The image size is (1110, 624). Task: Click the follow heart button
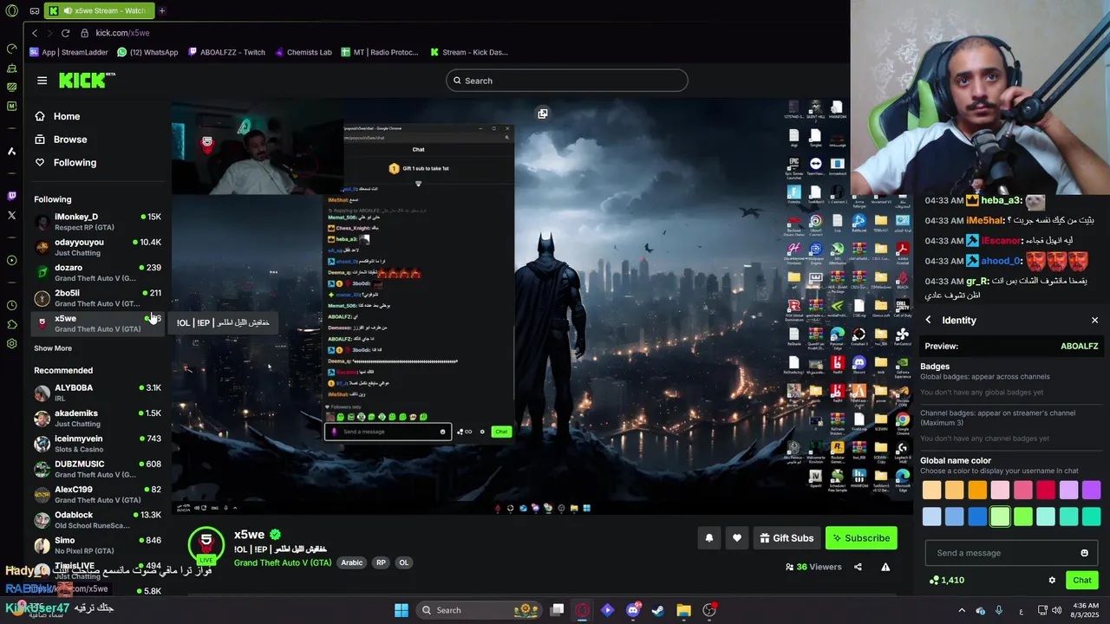point(736,538)
